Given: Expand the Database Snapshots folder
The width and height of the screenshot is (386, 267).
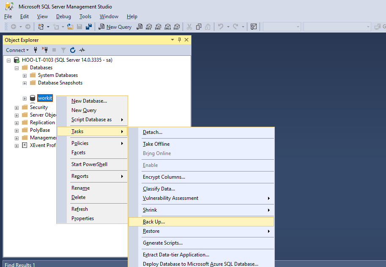Looking at the screenshot, I should point(25,83).
